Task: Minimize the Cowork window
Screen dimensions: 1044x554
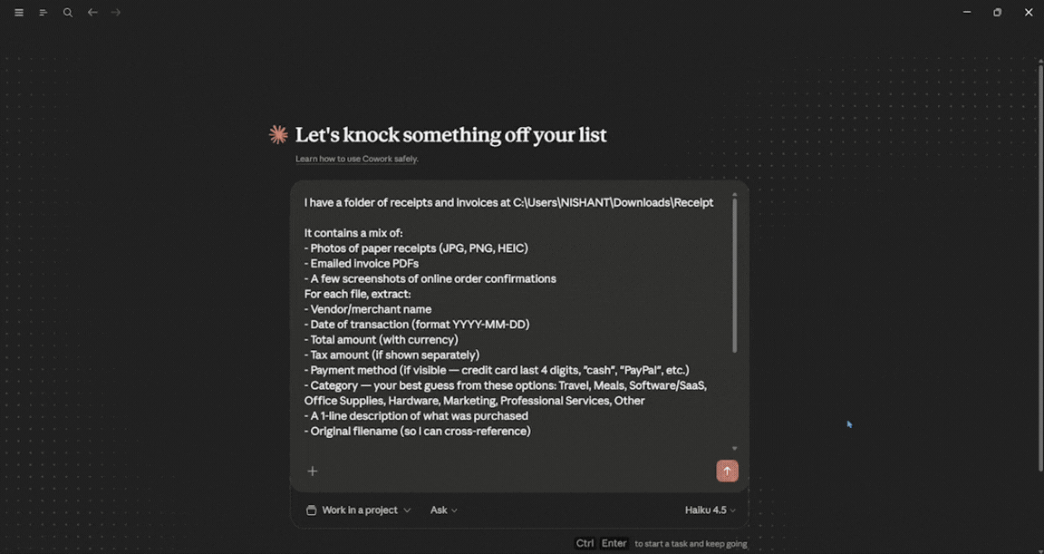Action: coord(967,13)
